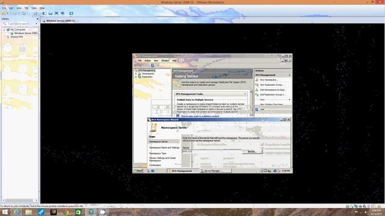Select Namespace Type wizard step
Viewport: 385px width, 216px height.
pos(158,154)
